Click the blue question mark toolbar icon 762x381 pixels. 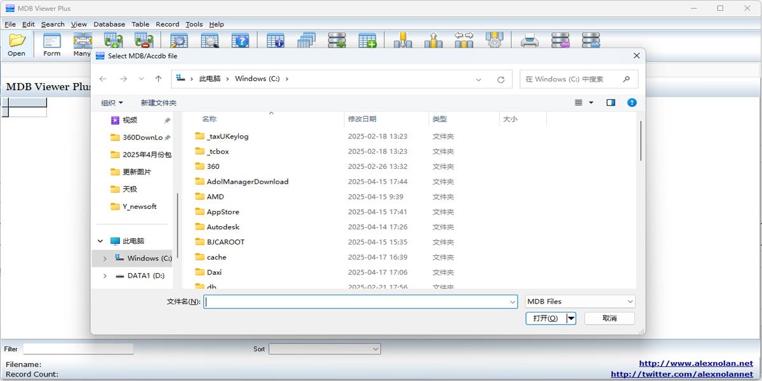pyautogui.click(x=240, y=41)
